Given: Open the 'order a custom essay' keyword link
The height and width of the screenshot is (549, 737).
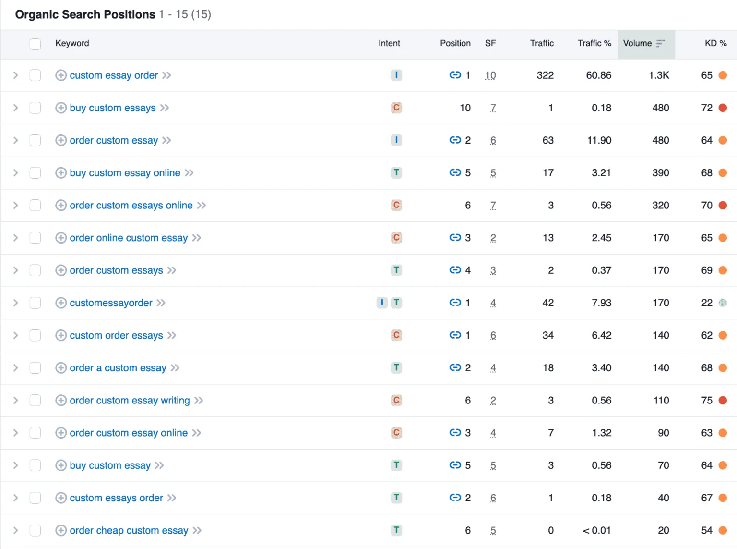Looking at the screenshot, I should point(118,368).
